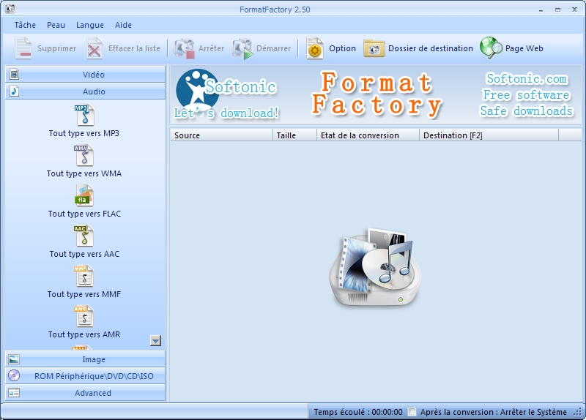The width and height of the screenshot is (586, 420).
Task: Click the Démarrer green play icon
Action: pyautogui.click(x=242, y=48)
